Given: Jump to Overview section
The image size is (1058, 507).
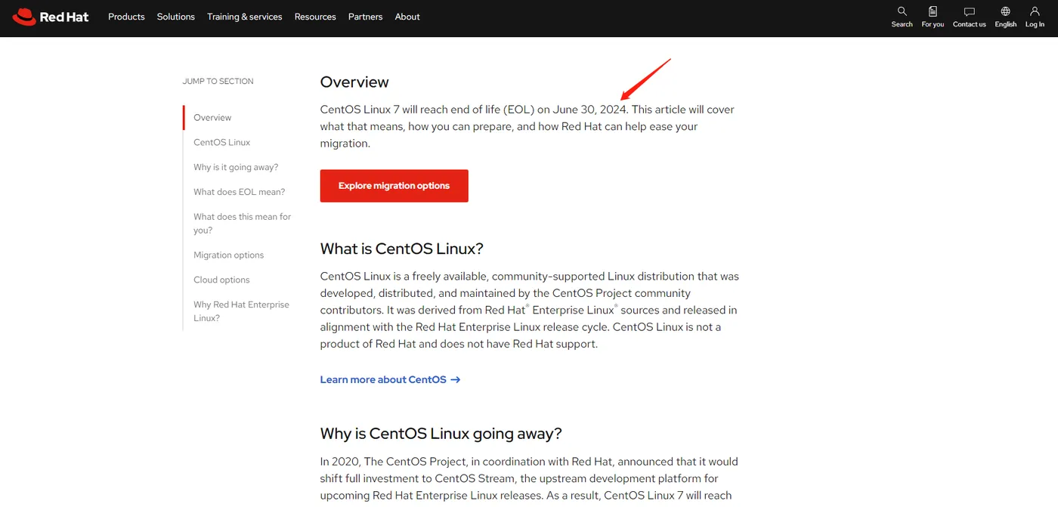Looking at the screenshot, I should coord(212,117).
